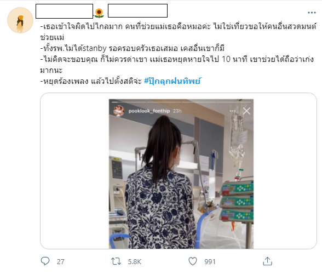Open the story's three-dot options

click(x=233, y=111)
